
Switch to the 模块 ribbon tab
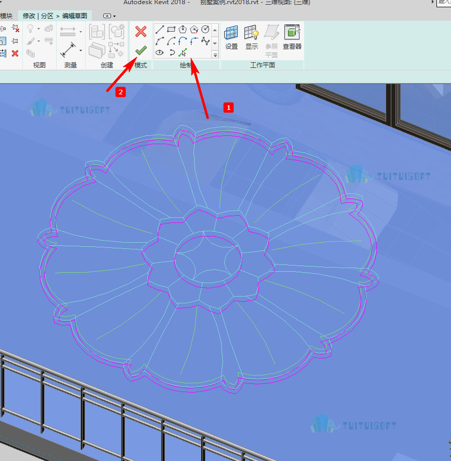coord(6,16)
